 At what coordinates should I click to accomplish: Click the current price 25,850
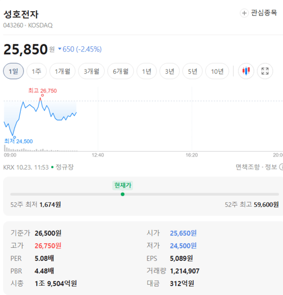25,49
